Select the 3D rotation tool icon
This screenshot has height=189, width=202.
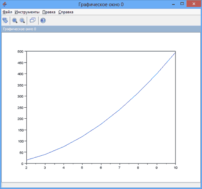[x=5, y=21]
